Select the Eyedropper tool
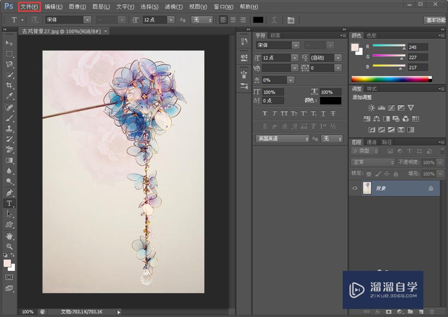This screenshot has height=317, width=448. pyautogui.click(x=9, y=96)
